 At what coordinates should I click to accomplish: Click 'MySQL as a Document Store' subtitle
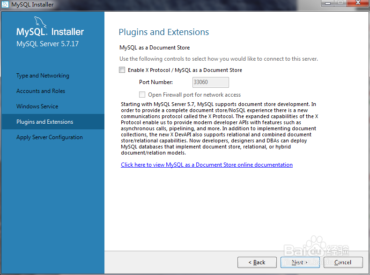tap(155, 48)
